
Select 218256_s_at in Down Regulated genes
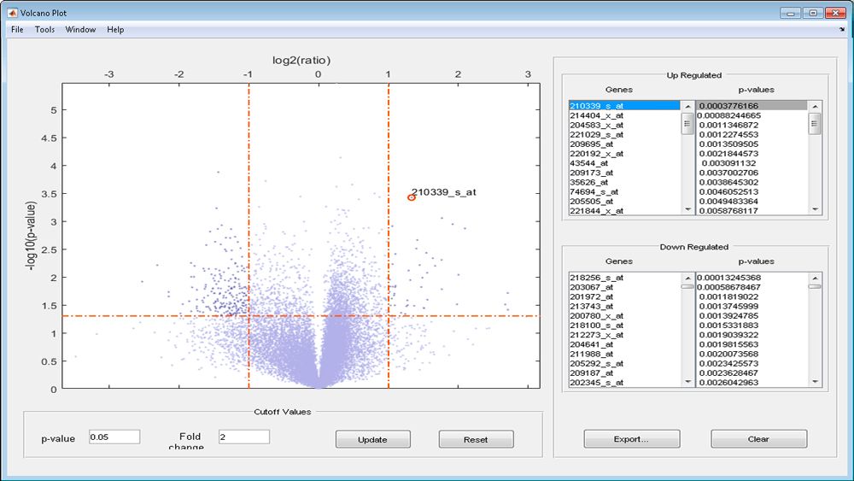624,278
